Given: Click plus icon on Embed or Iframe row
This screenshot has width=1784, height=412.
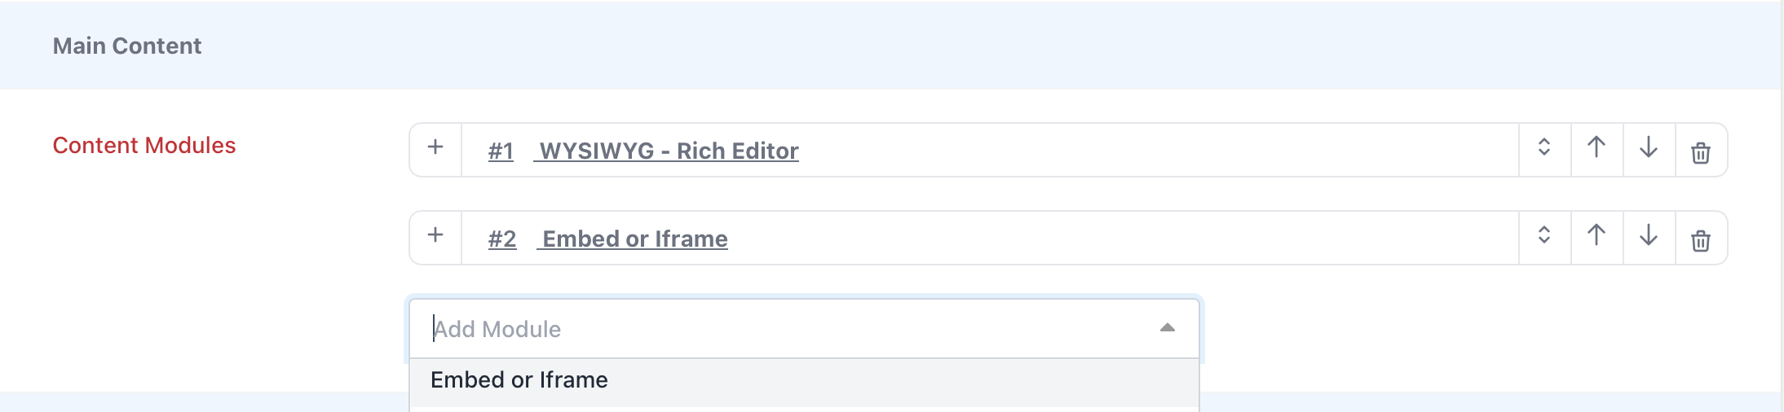Looking at the screenshot, I should [x=435, y=236].
